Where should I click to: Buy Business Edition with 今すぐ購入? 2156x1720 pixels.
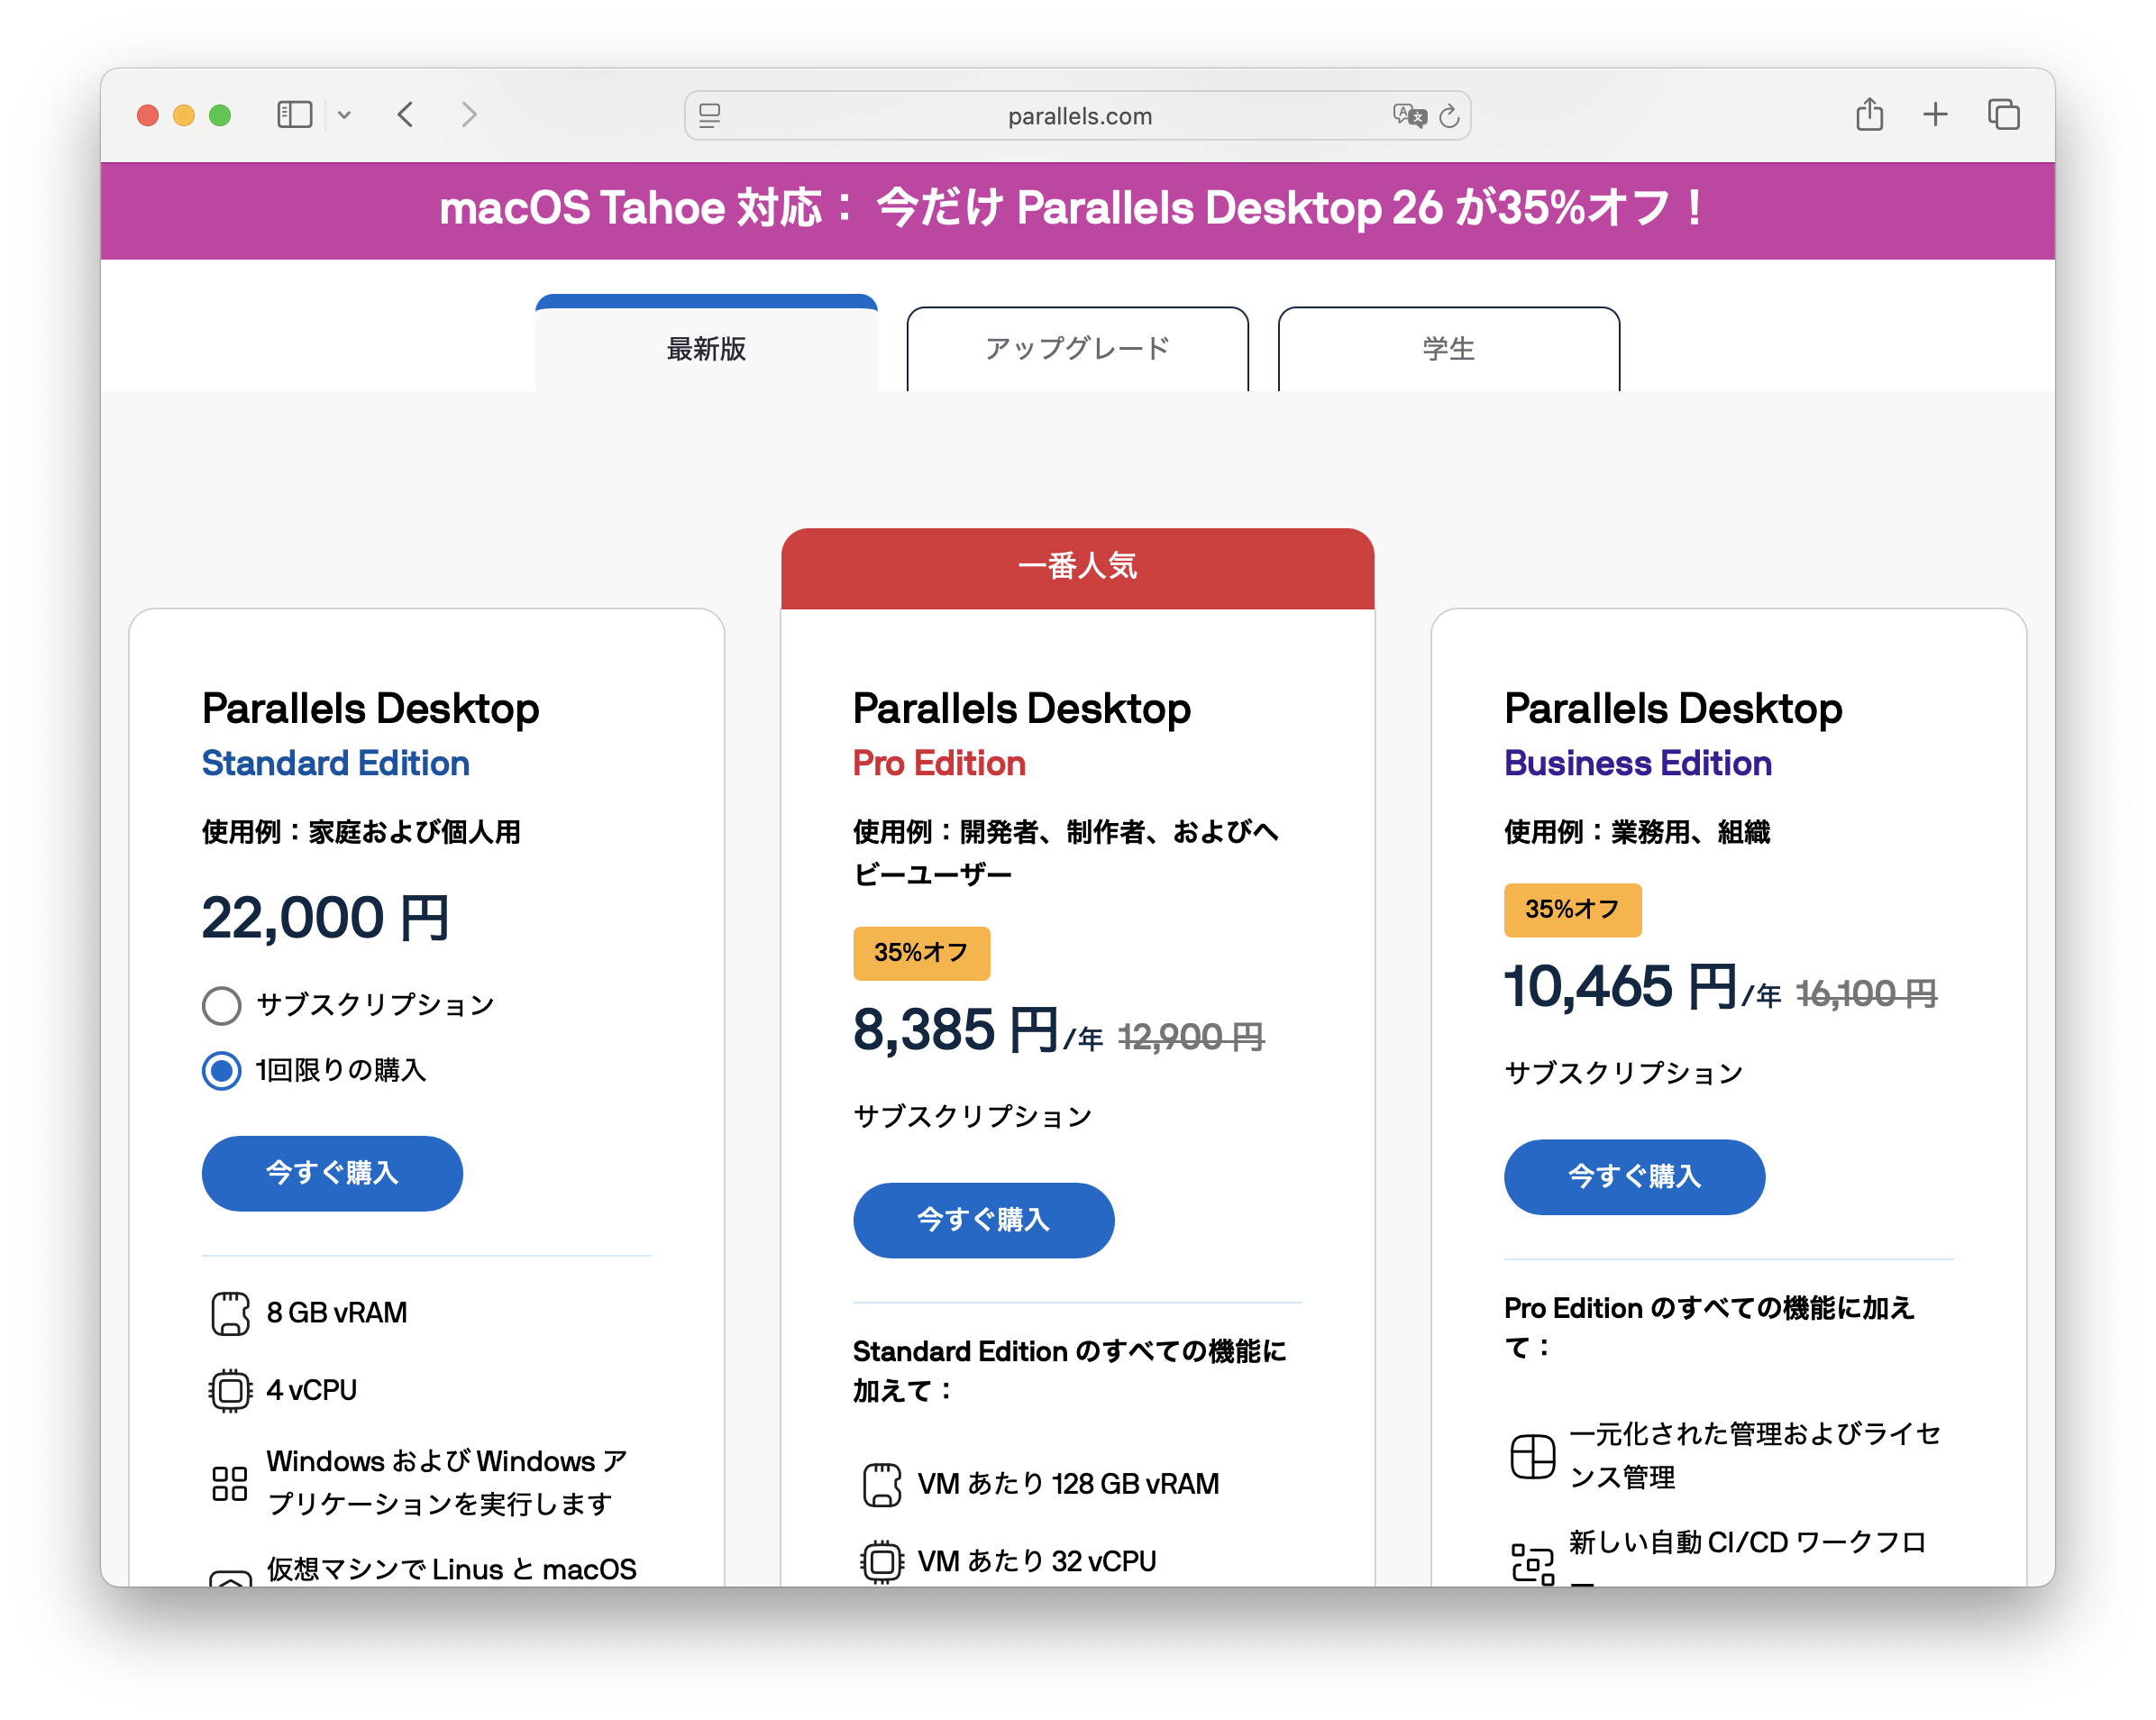[1634, 1177]
